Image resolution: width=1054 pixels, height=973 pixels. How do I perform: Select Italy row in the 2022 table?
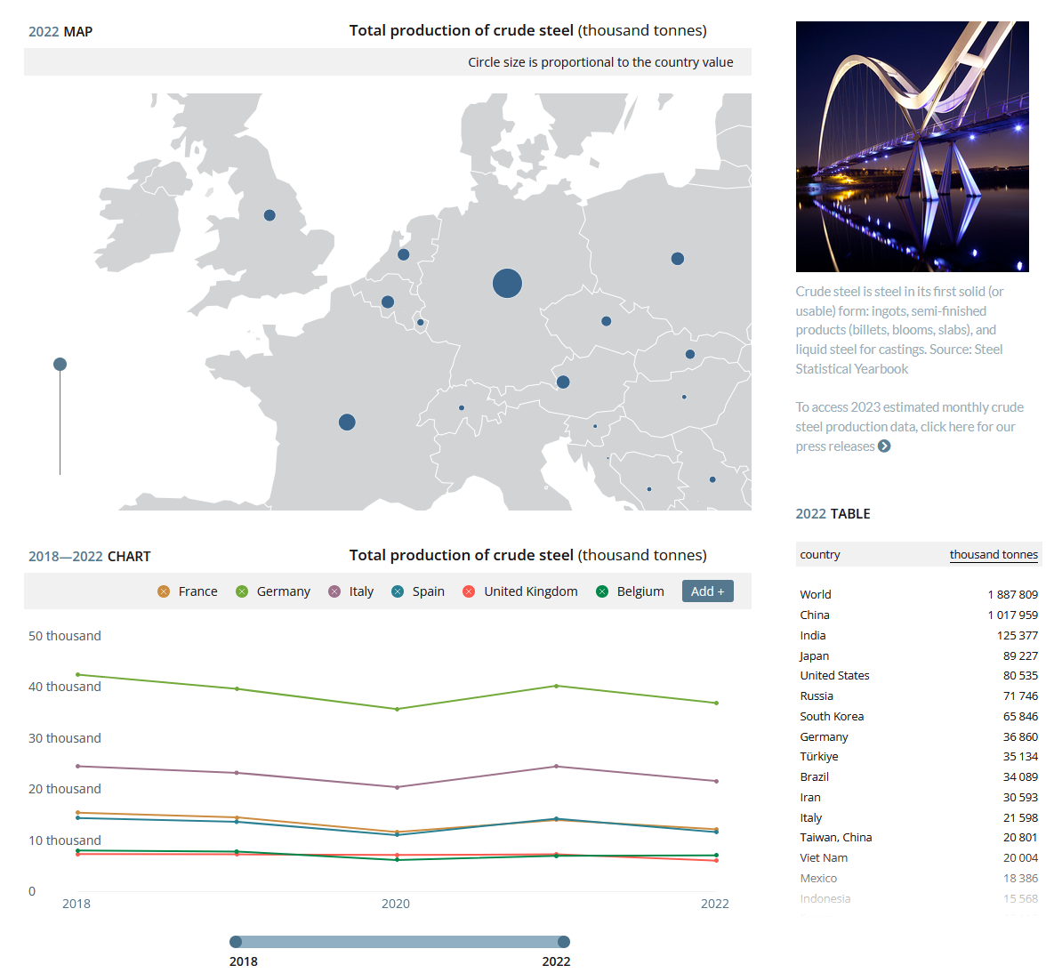coord(918,817)
